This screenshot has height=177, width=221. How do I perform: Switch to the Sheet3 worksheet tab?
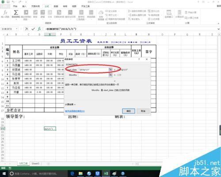[35, 164]
